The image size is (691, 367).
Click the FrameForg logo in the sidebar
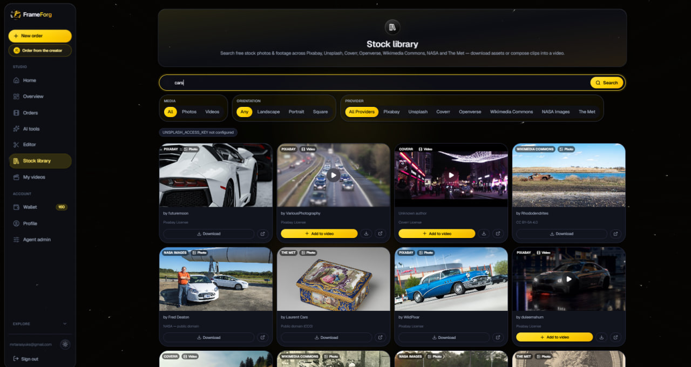pyautogui.click(x=31, y=15)
